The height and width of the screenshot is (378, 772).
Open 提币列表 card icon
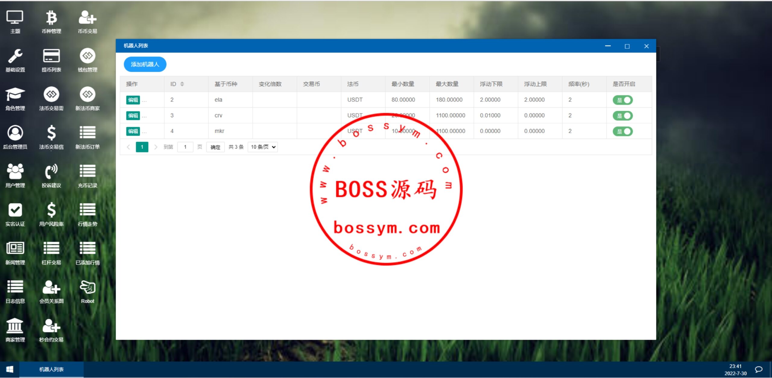[x=51, y=61]
